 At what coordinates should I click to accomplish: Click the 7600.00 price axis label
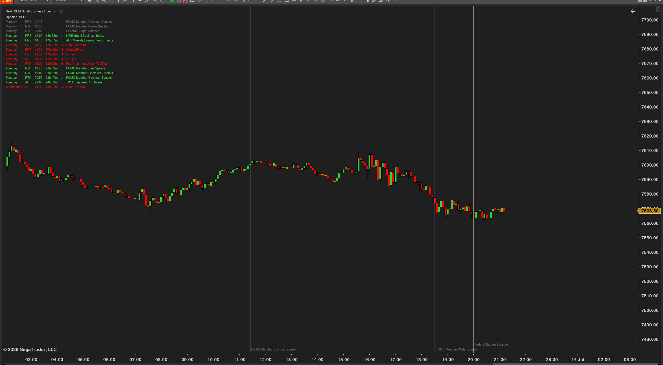pyautogui.click(x=650, y=165)
